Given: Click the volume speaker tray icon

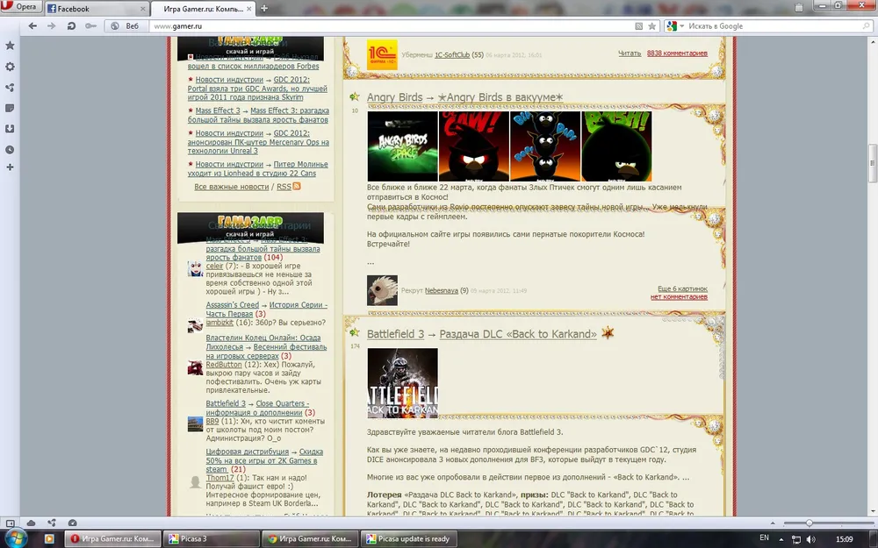Looking at the screenshot, I should click(x=810, y=539).
